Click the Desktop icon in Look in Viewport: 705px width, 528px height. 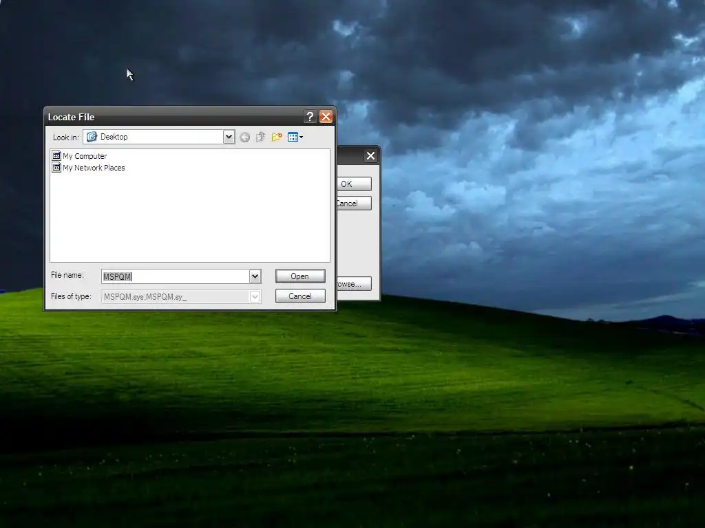92,137
